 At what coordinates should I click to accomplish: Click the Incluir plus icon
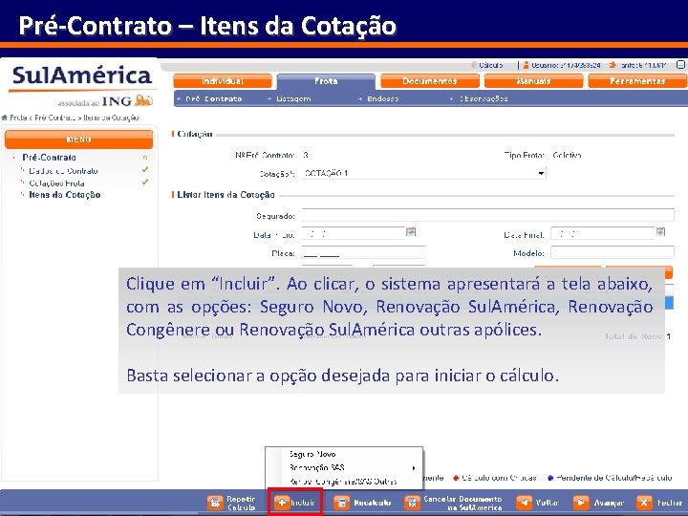click(282, 503)
